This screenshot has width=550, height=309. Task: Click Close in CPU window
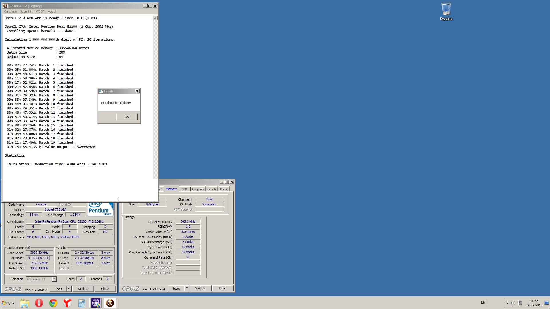[x=105, y=289]
